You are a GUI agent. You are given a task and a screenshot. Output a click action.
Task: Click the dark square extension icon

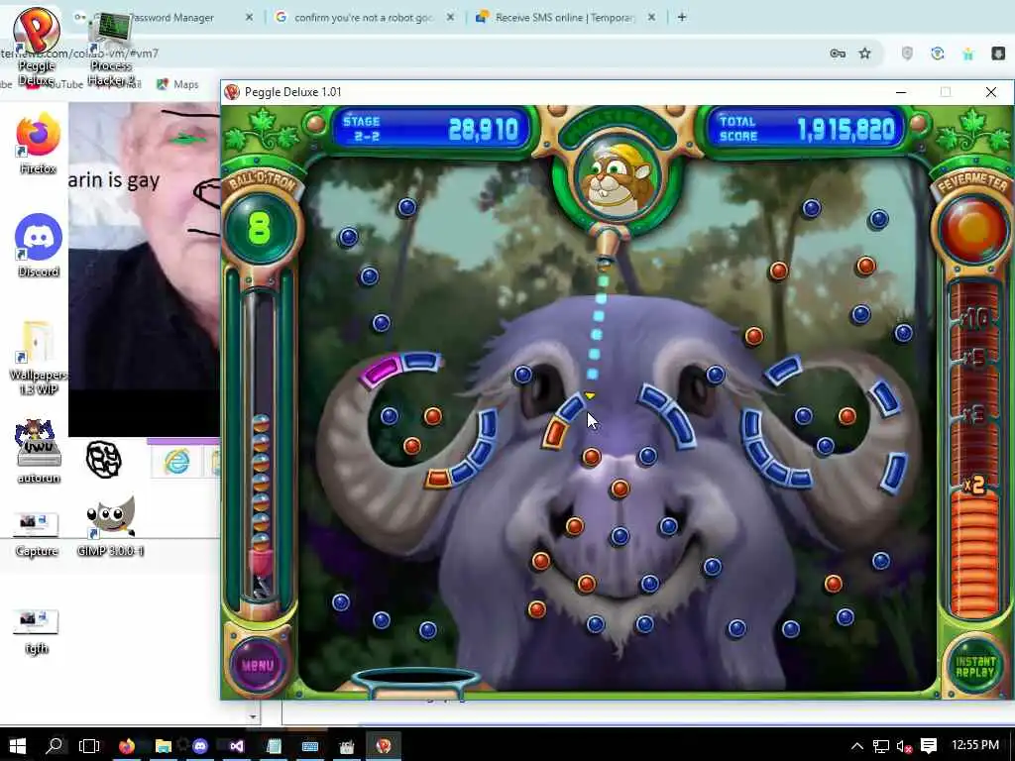[x=998, y=54]
